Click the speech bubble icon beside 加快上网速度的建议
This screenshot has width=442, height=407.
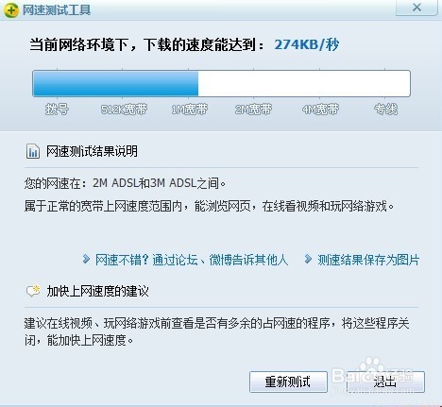pyautogui.click(x=33, y=291)
